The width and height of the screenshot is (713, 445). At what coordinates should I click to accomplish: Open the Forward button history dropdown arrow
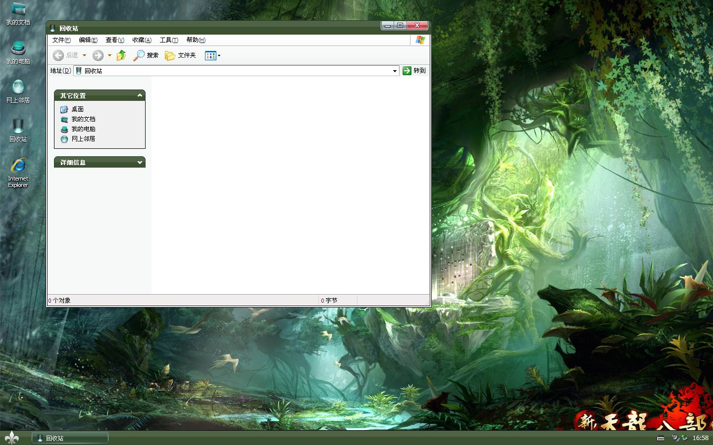point(109,55)
